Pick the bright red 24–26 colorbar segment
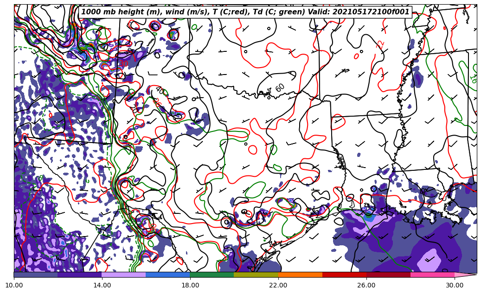This screenshot has width=481, height=293. pyautogui.click(x=344, y=274)
